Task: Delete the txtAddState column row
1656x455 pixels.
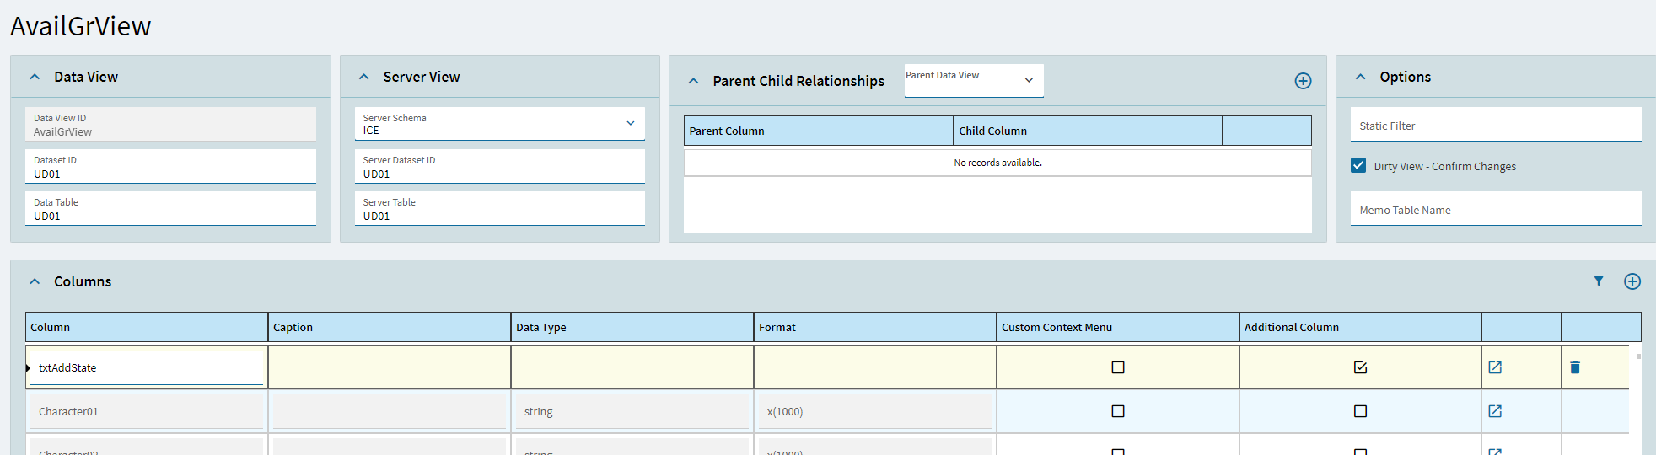Action: point(1575,367)
